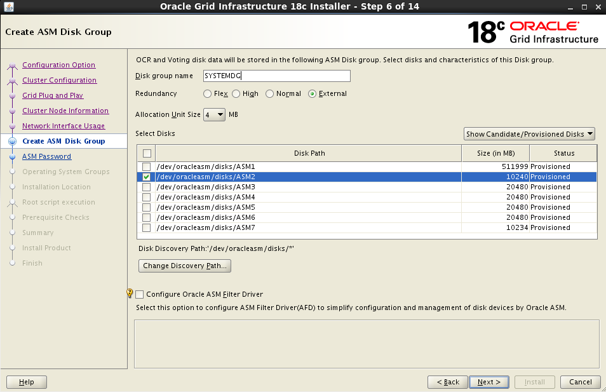Check the box for disk ASM1
Image resolution: width=606 pixels, height=392 pixels.
click(147, 166)
